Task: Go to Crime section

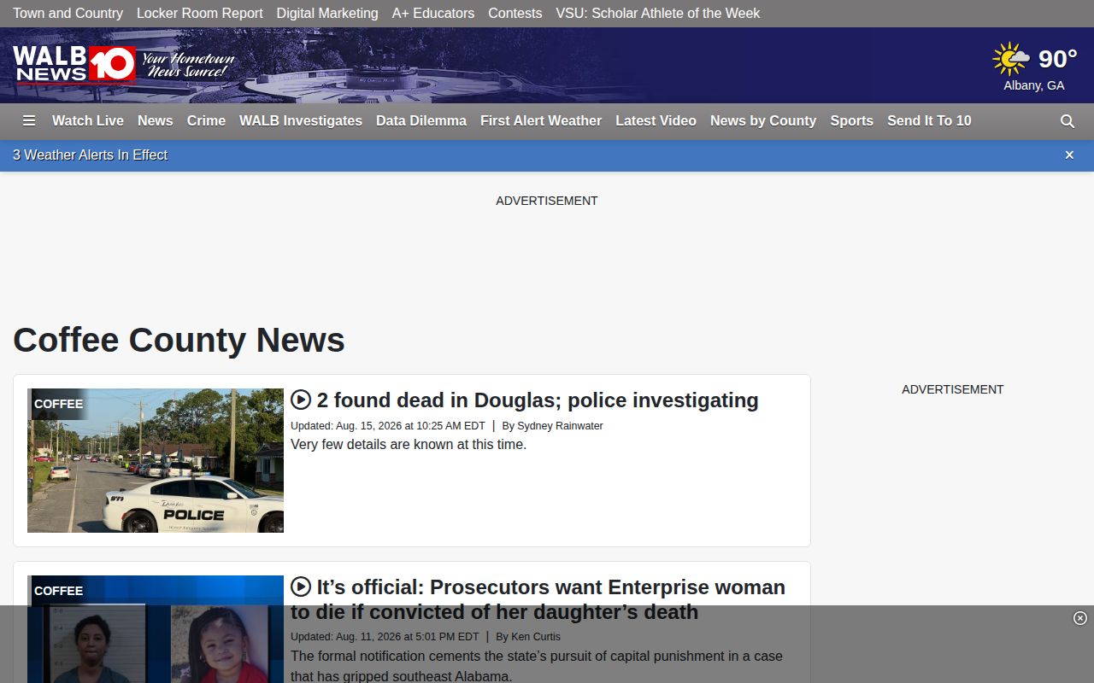Action: 206,120
